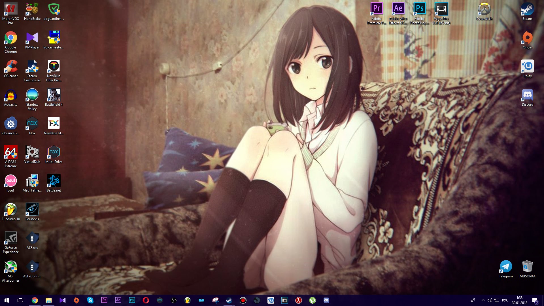Launch Telegram from the desktop
544x306 pixels.
coord(506,266)
